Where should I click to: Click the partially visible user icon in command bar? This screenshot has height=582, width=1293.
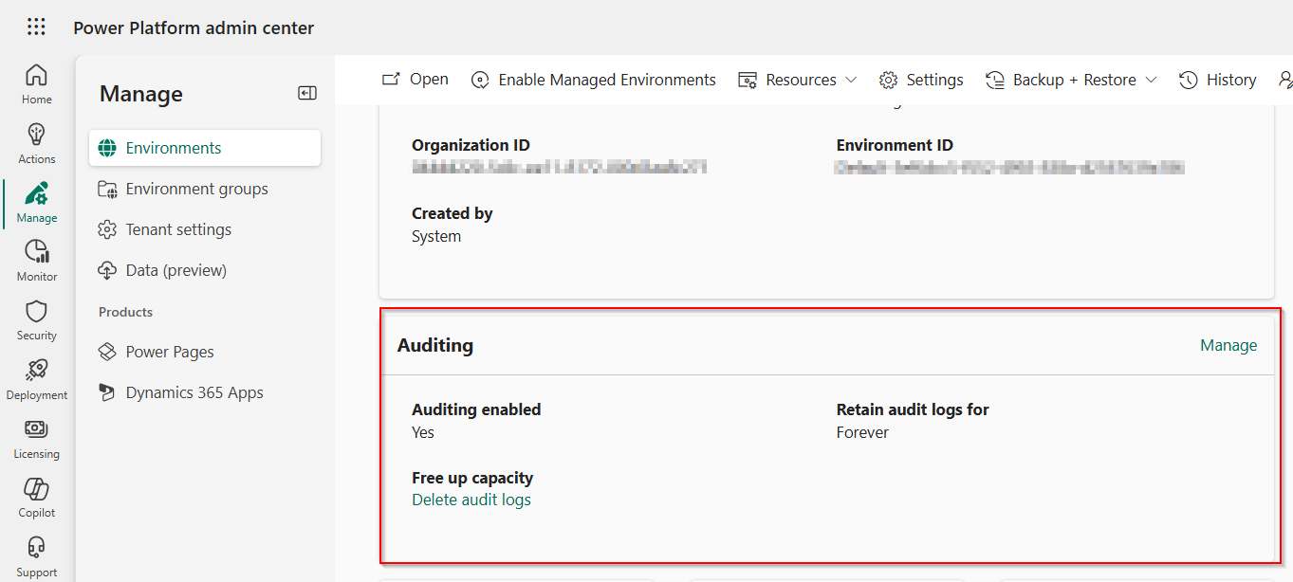(1285, 80)
